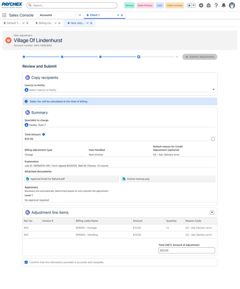This screenshot has width=240, height=289.
Task: Click the current fourth progress step
Action: coord(139,57)
